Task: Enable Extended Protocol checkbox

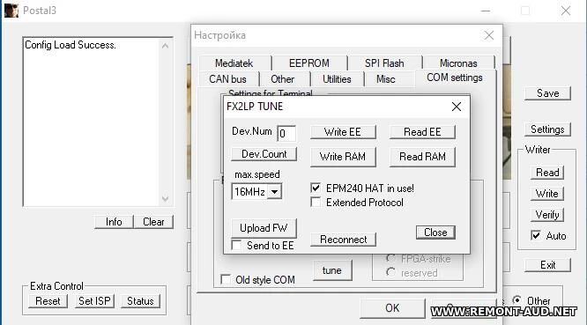Action: coord(316,203)
